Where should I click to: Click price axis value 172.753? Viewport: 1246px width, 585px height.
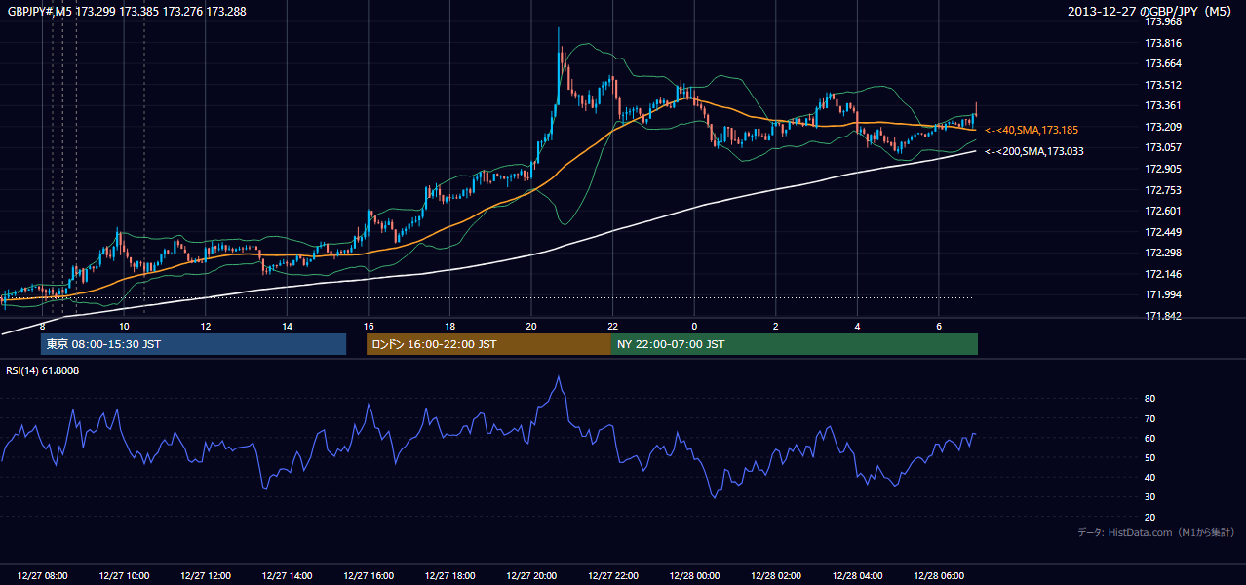[1163, 190]
